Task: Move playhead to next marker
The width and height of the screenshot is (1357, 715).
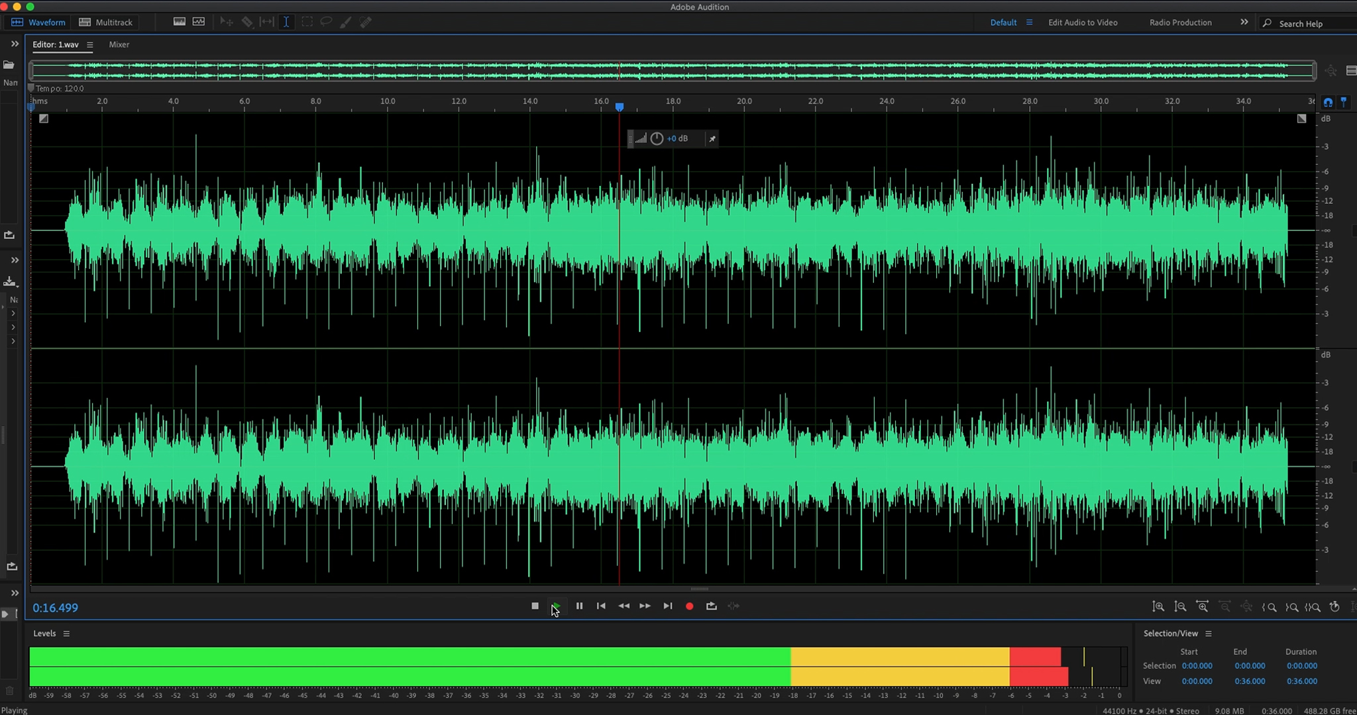Action: [x=668, y=606]
